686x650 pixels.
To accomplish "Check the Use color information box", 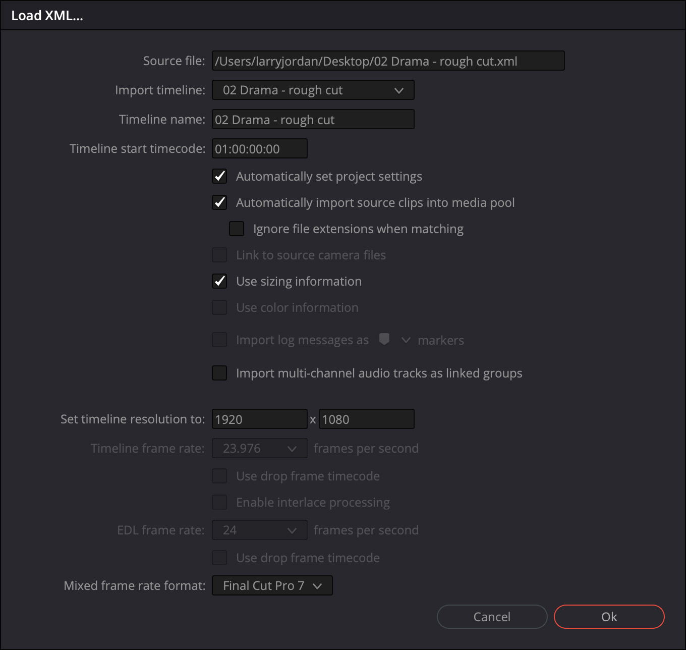I will tap(219, 307).
